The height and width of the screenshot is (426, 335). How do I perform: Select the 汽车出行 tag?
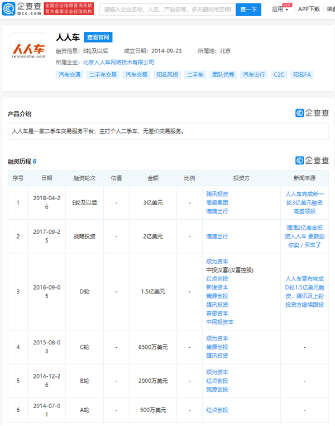pos(253,75)
